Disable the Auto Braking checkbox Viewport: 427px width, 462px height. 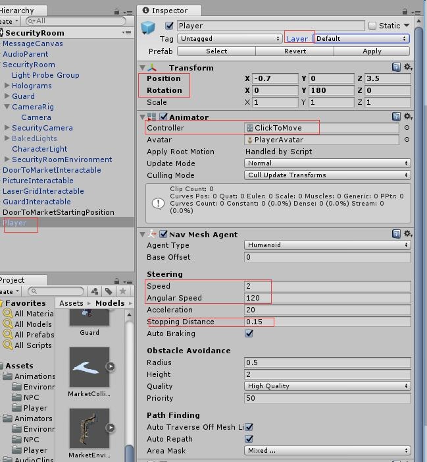(249, 333)
